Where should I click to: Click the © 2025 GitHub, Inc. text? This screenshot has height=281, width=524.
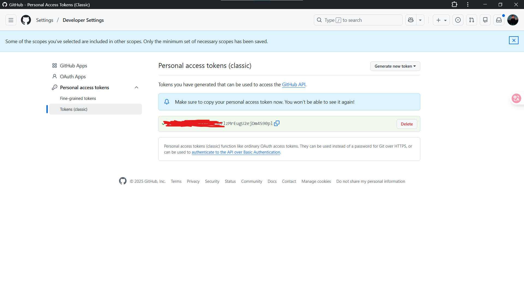pyautogui.click(x=148, y=181)
